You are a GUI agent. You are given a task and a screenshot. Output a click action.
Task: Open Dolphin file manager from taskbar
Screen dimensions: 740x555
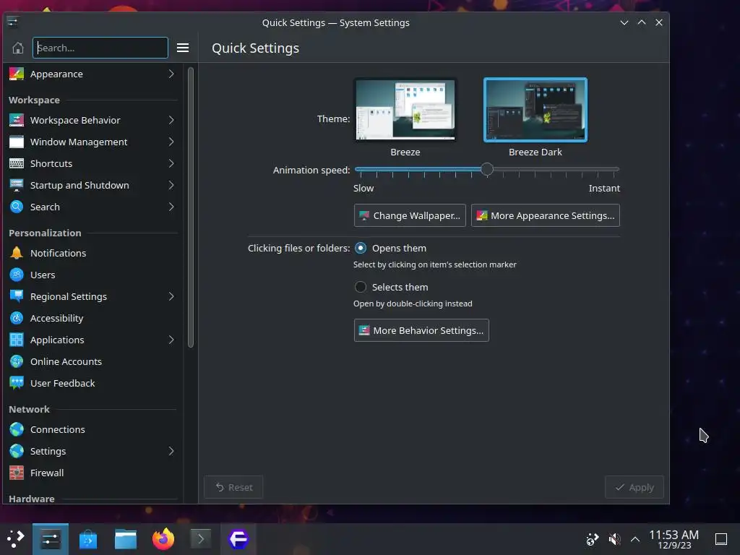pyautogui.click(x=126, y=539)
